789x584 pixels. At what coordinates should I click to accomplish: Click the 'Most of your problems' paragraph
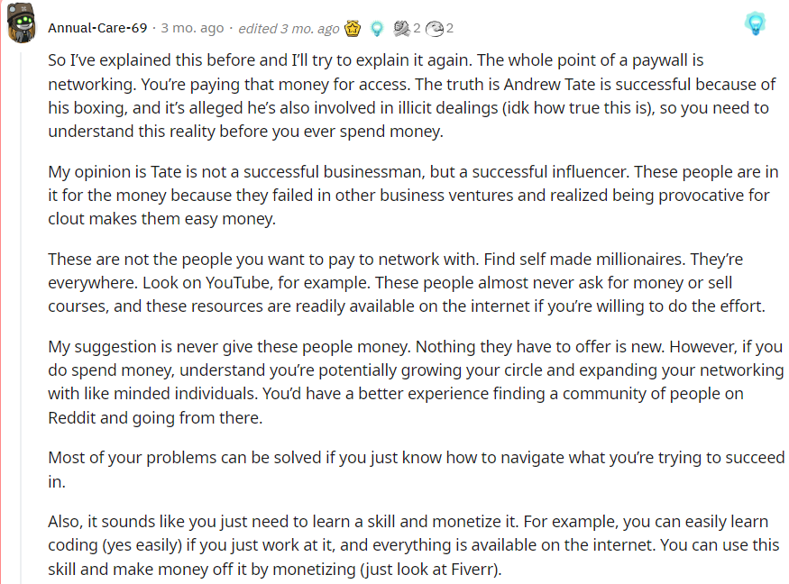click(x=416, y=470)
